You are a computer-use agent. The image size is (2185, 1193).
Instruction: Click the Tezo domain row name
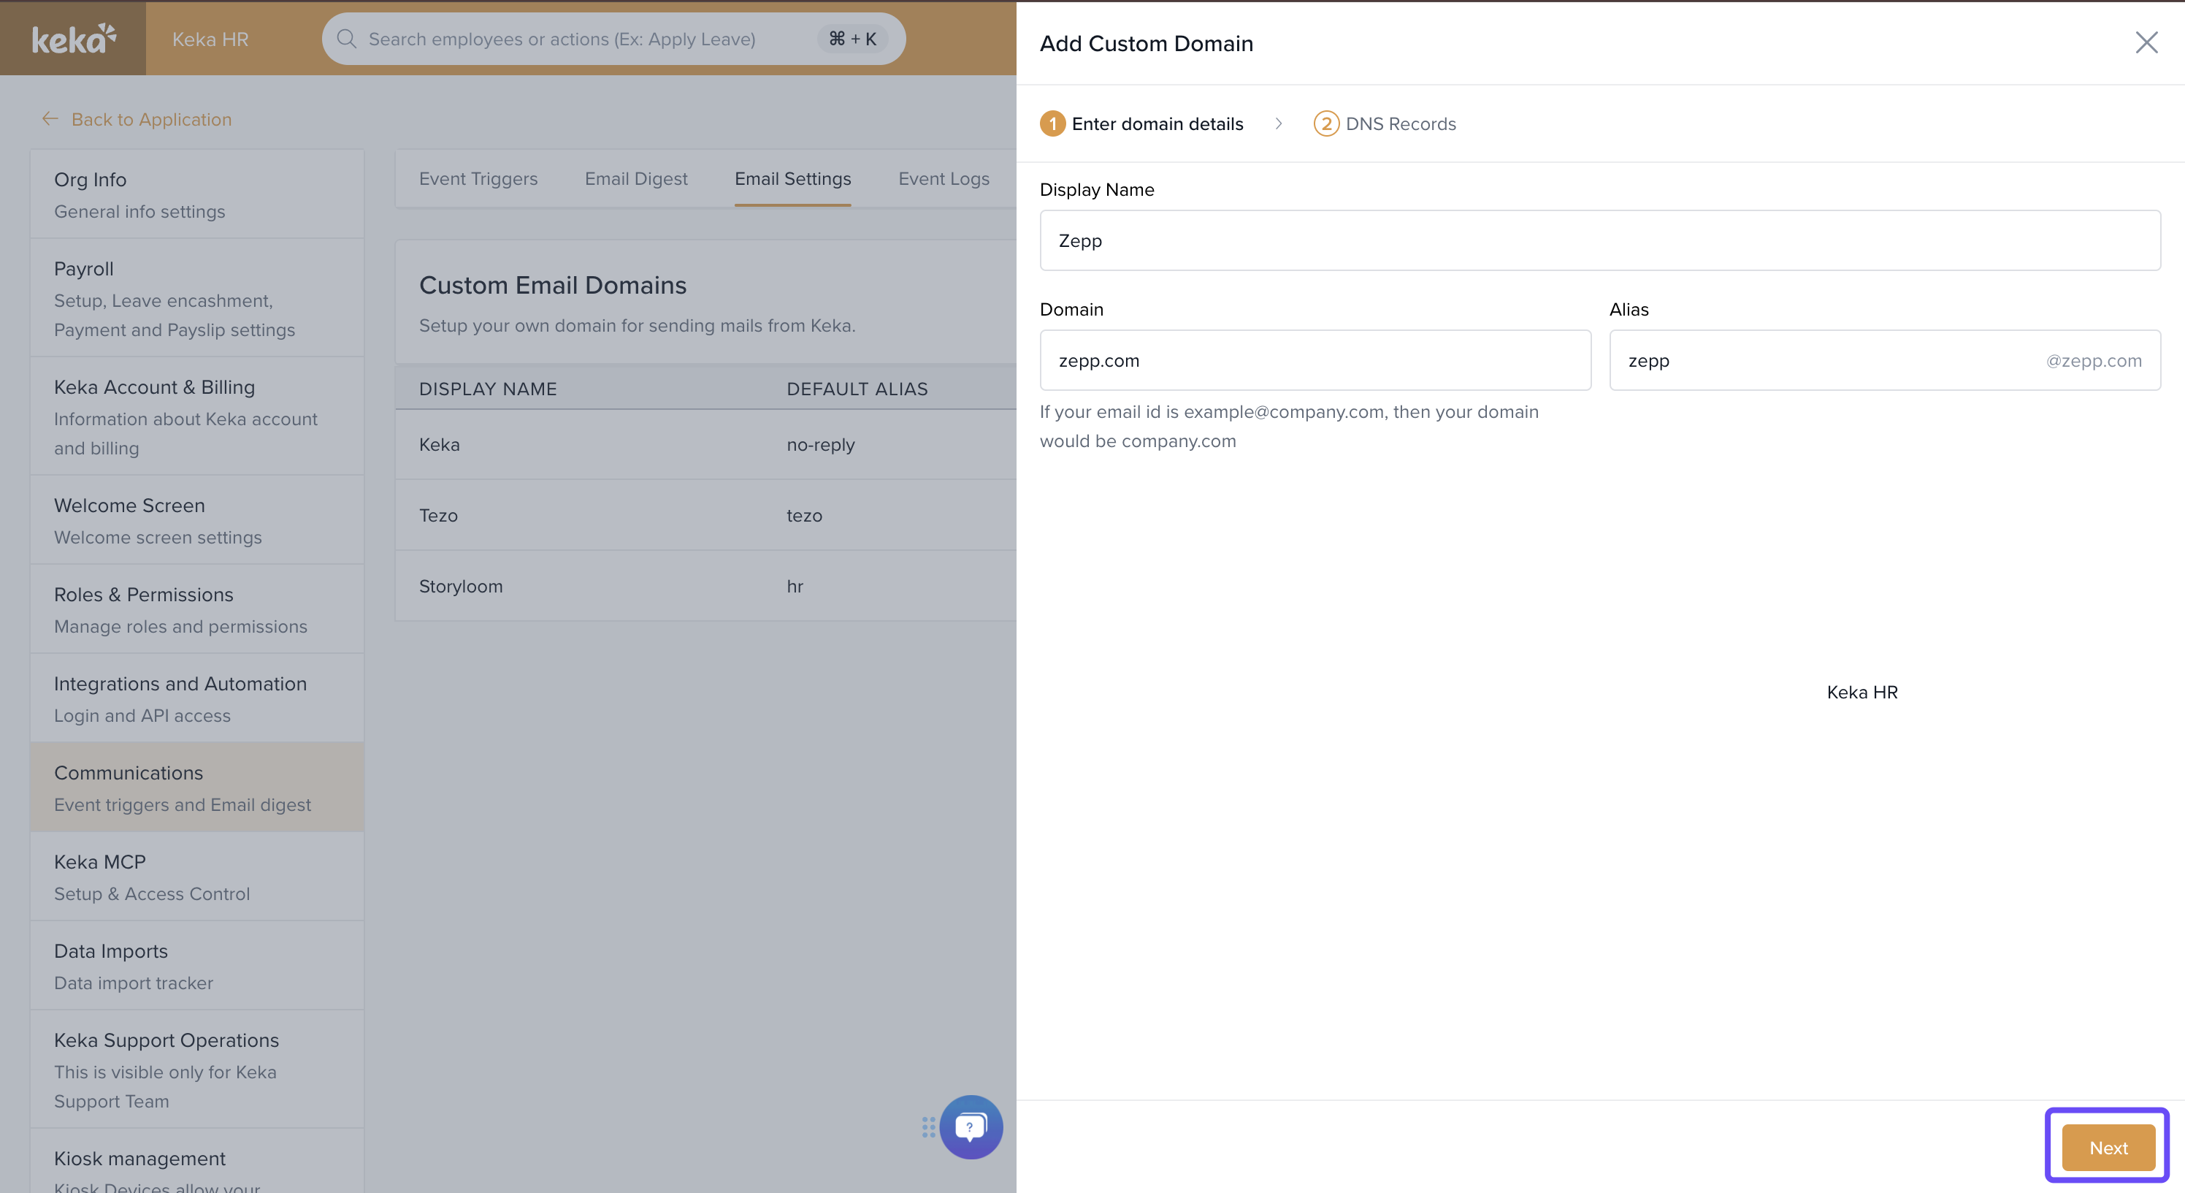click(x=438, y=515)
